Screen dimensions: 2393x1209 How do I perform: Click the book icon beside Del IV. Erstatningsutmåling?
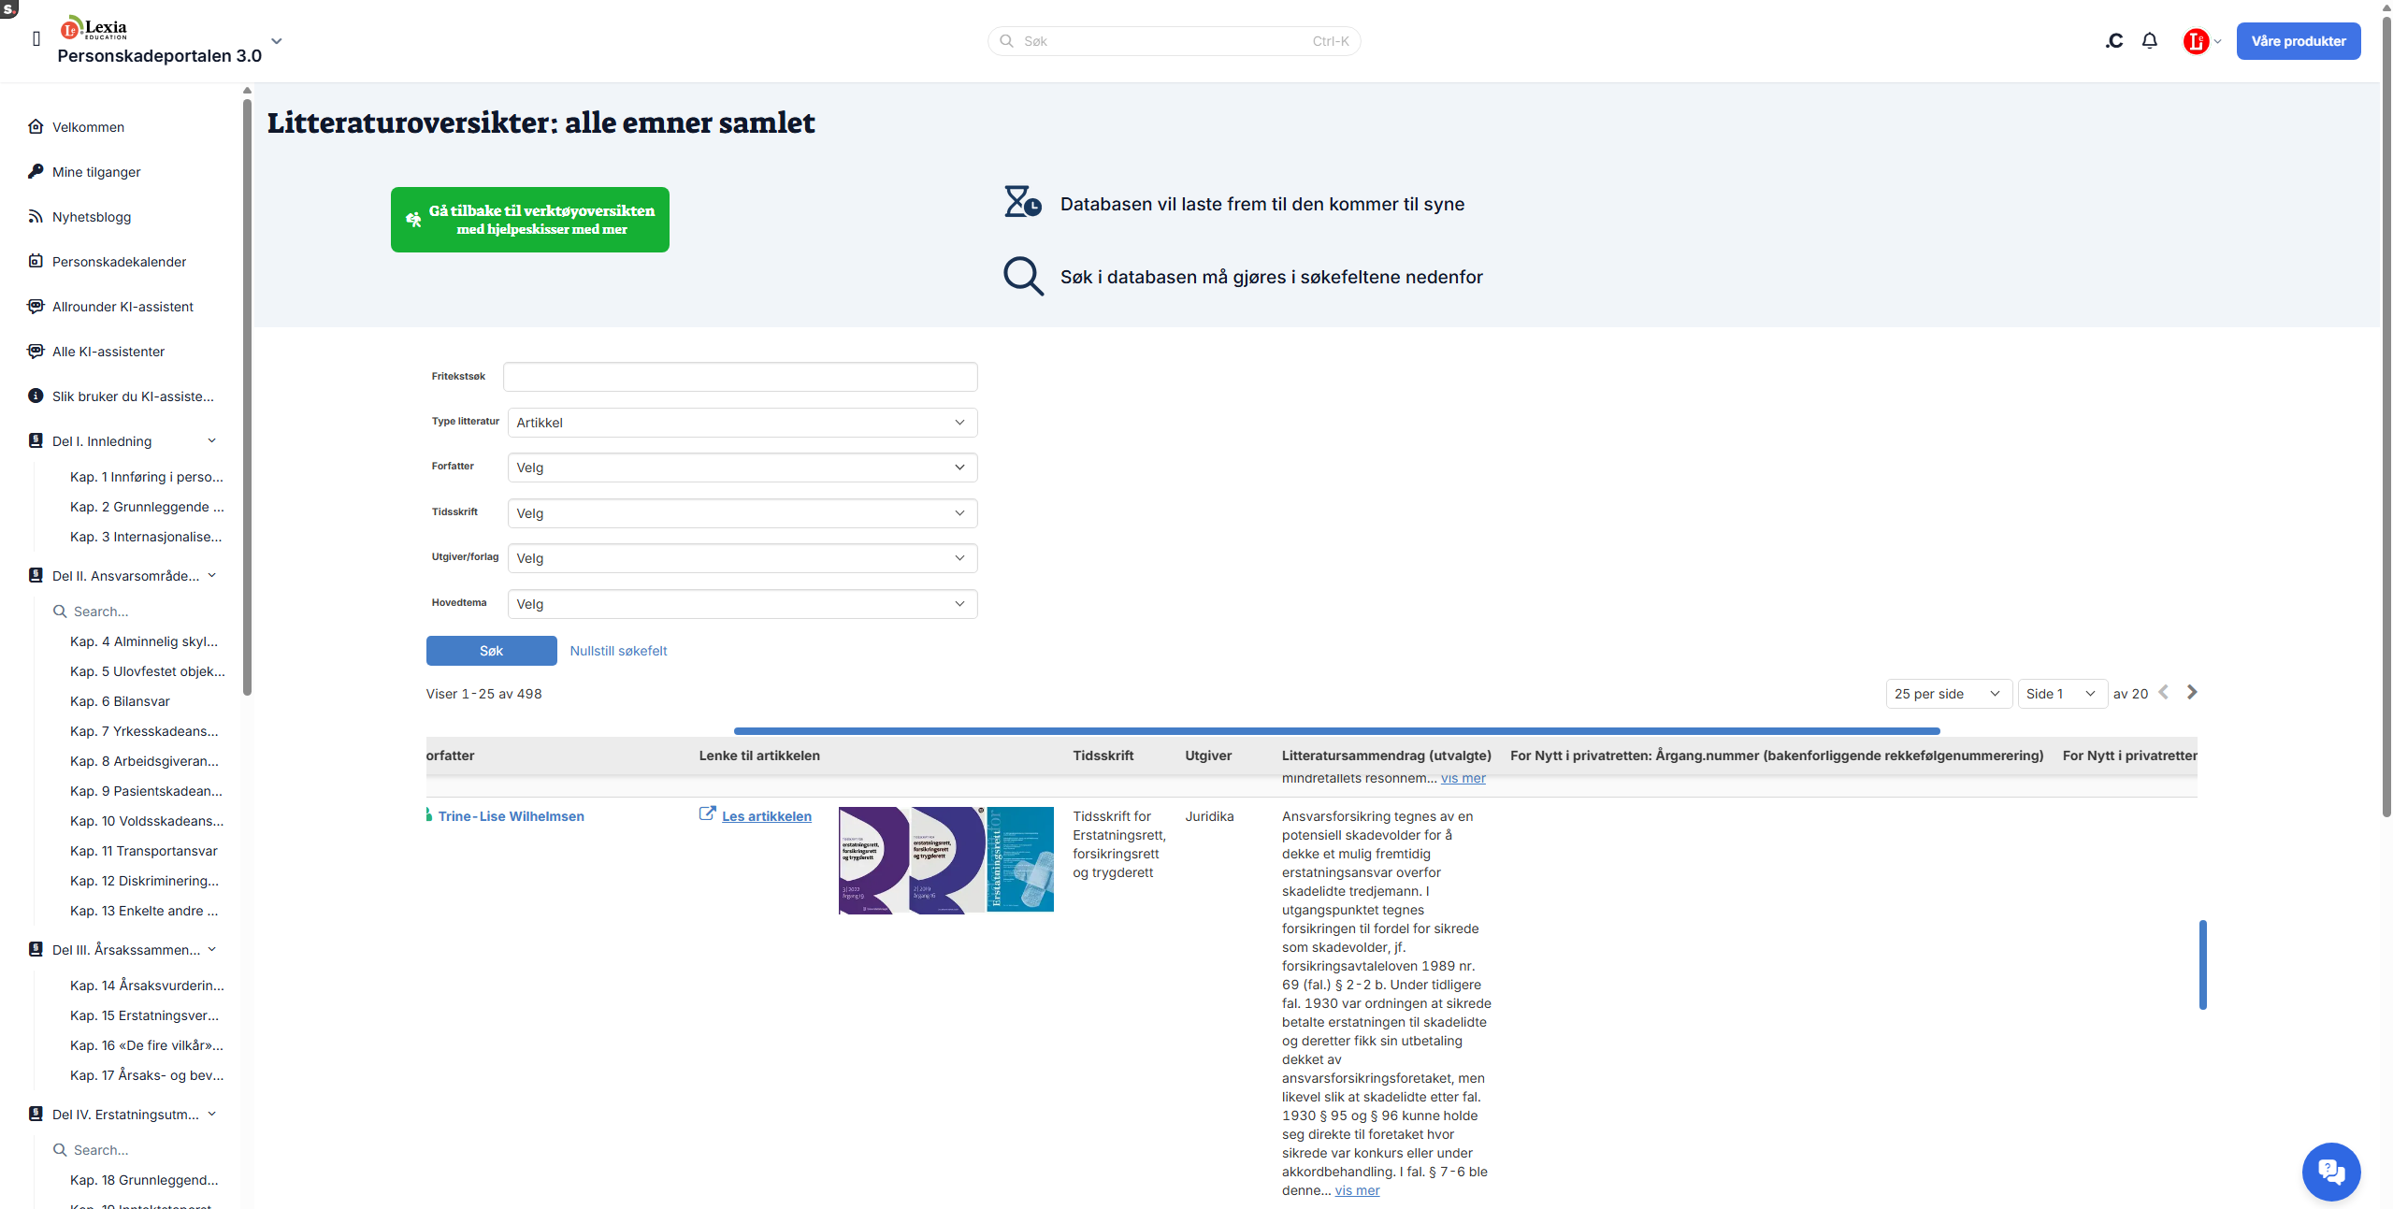[x=36, y=1115]
